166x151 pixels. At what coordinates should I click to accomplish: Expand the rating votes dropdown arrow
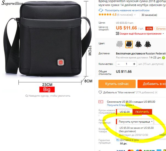tap(135, 15)
